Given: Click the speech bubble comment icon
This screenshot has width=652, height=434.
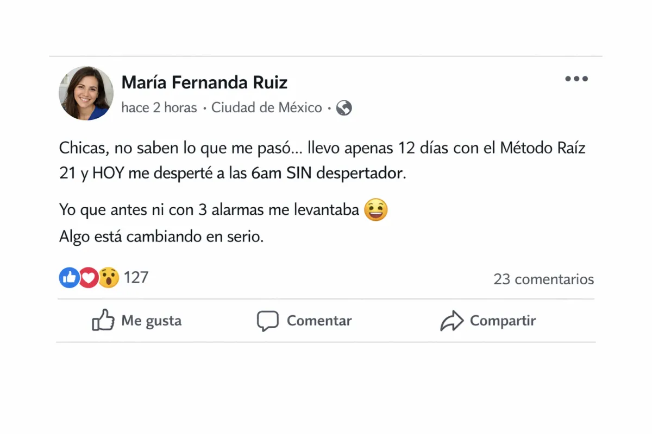Looking at the screenshot, I should pyautogui.click(x=268, y=321).
